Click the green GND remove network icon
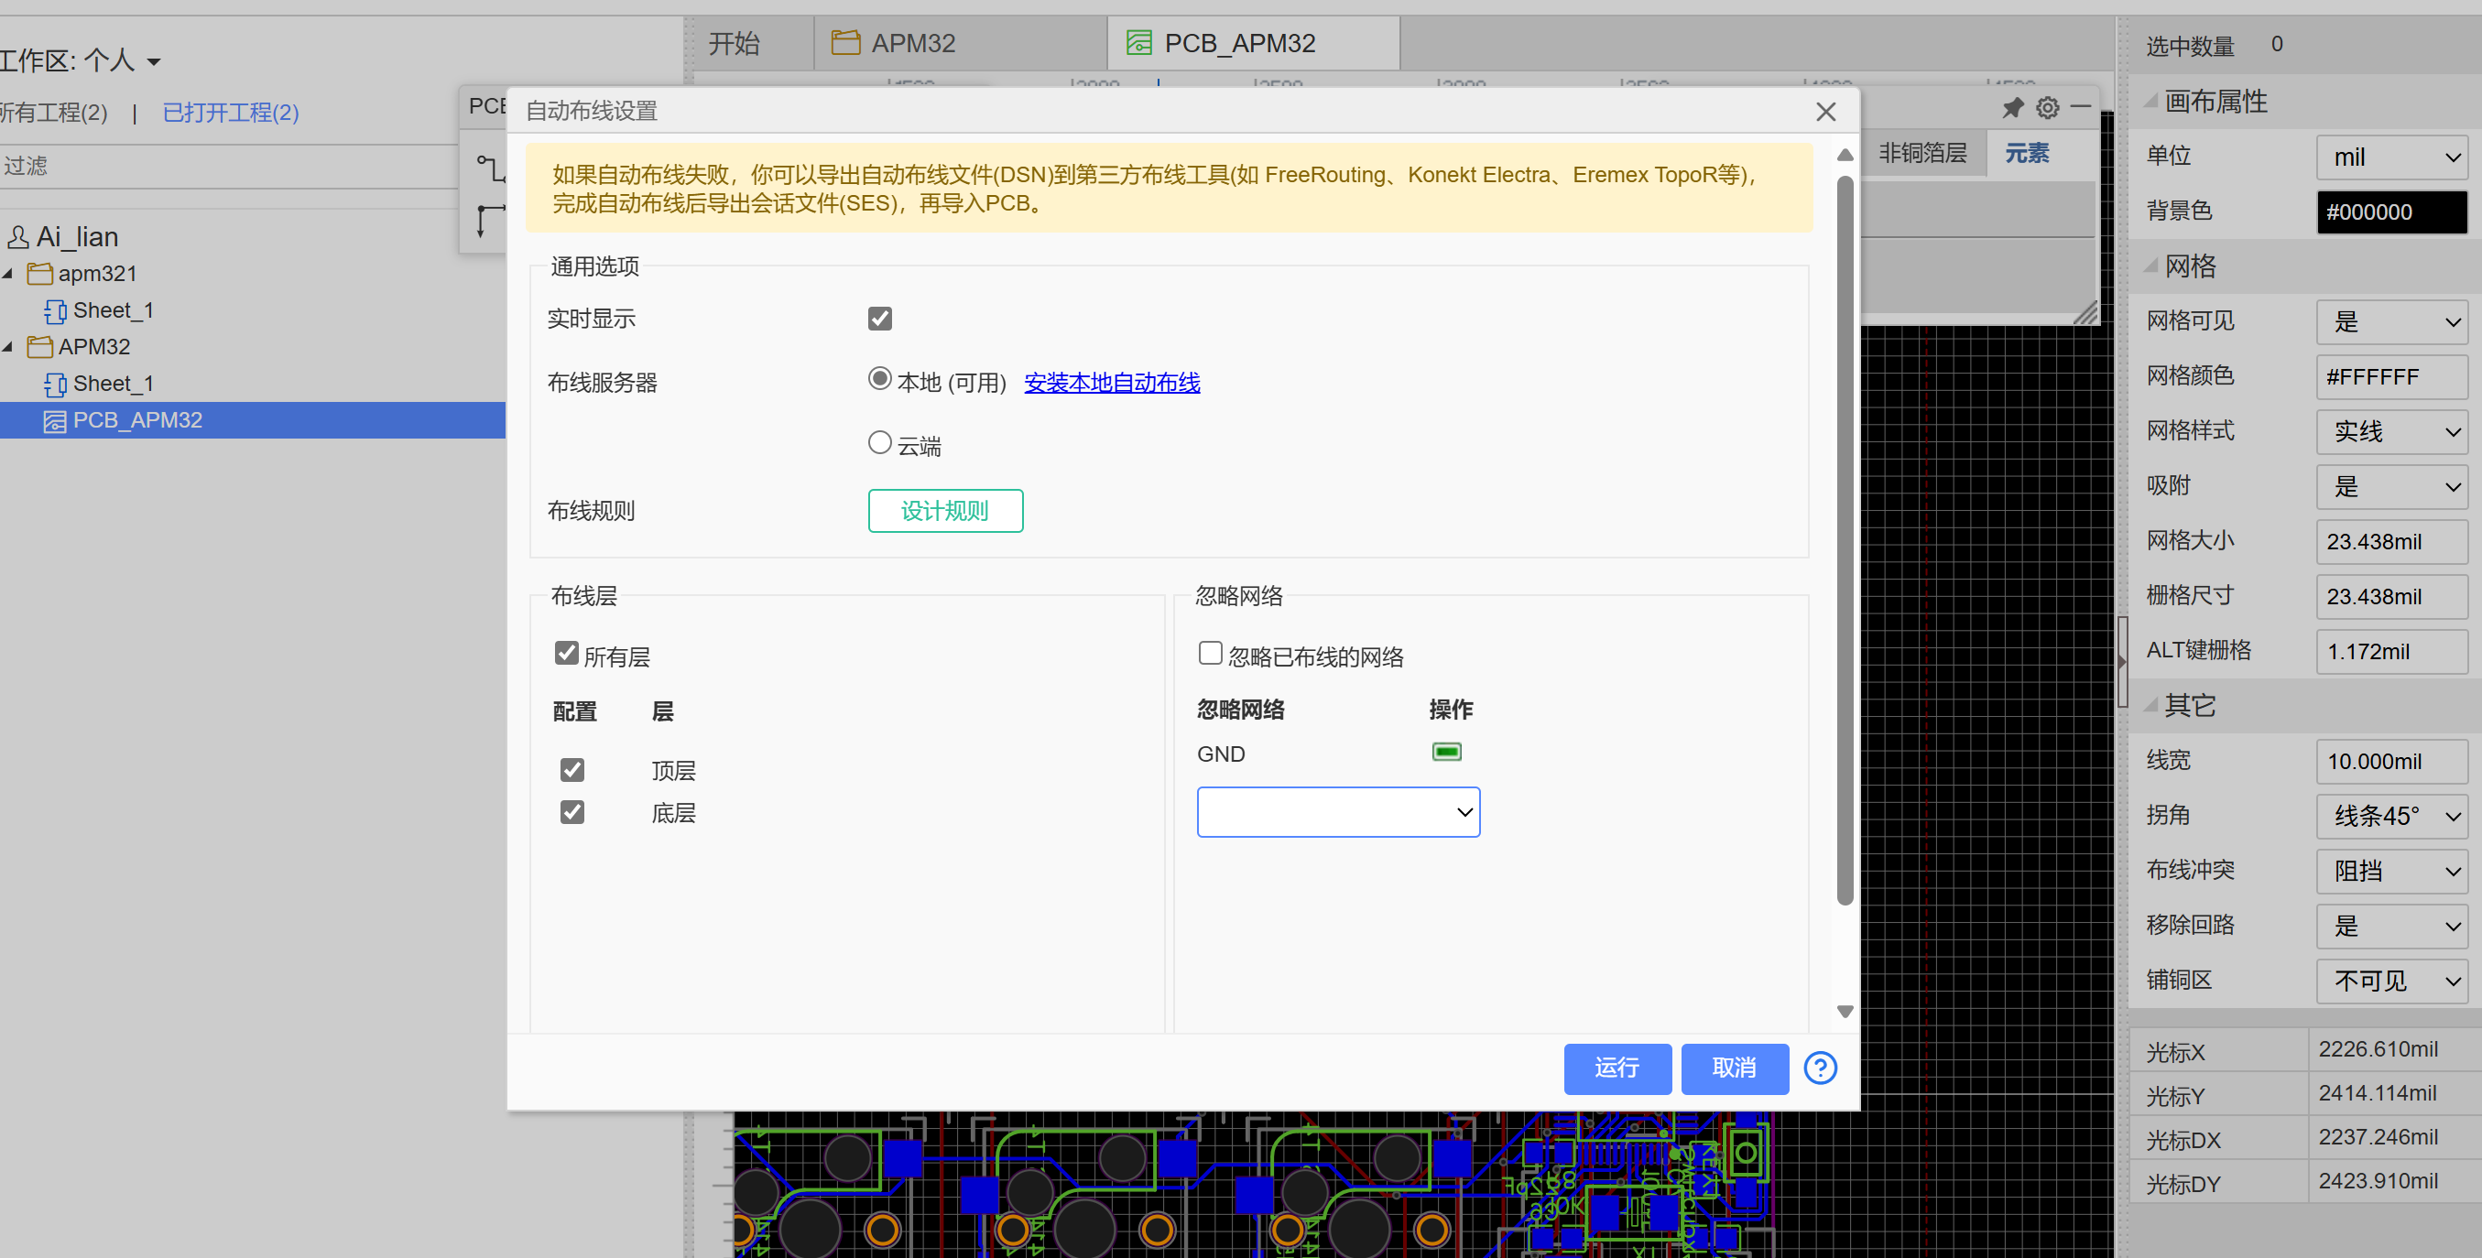The image size is (2482, 1258). coord(1446,753)
